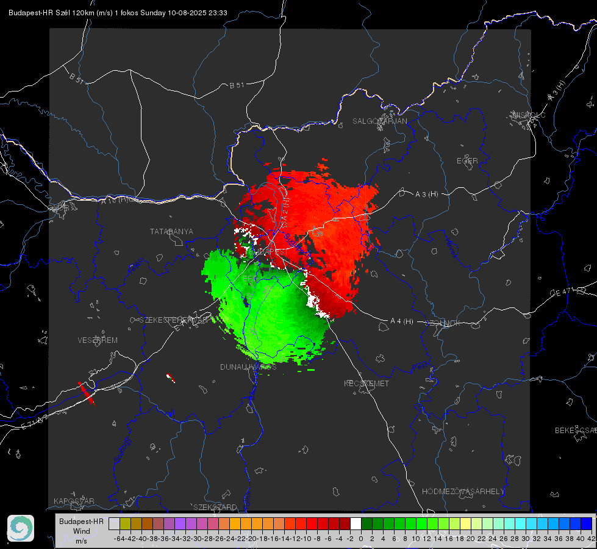
Task: Click the legend value label -64
Action: [x=120, y=539]
